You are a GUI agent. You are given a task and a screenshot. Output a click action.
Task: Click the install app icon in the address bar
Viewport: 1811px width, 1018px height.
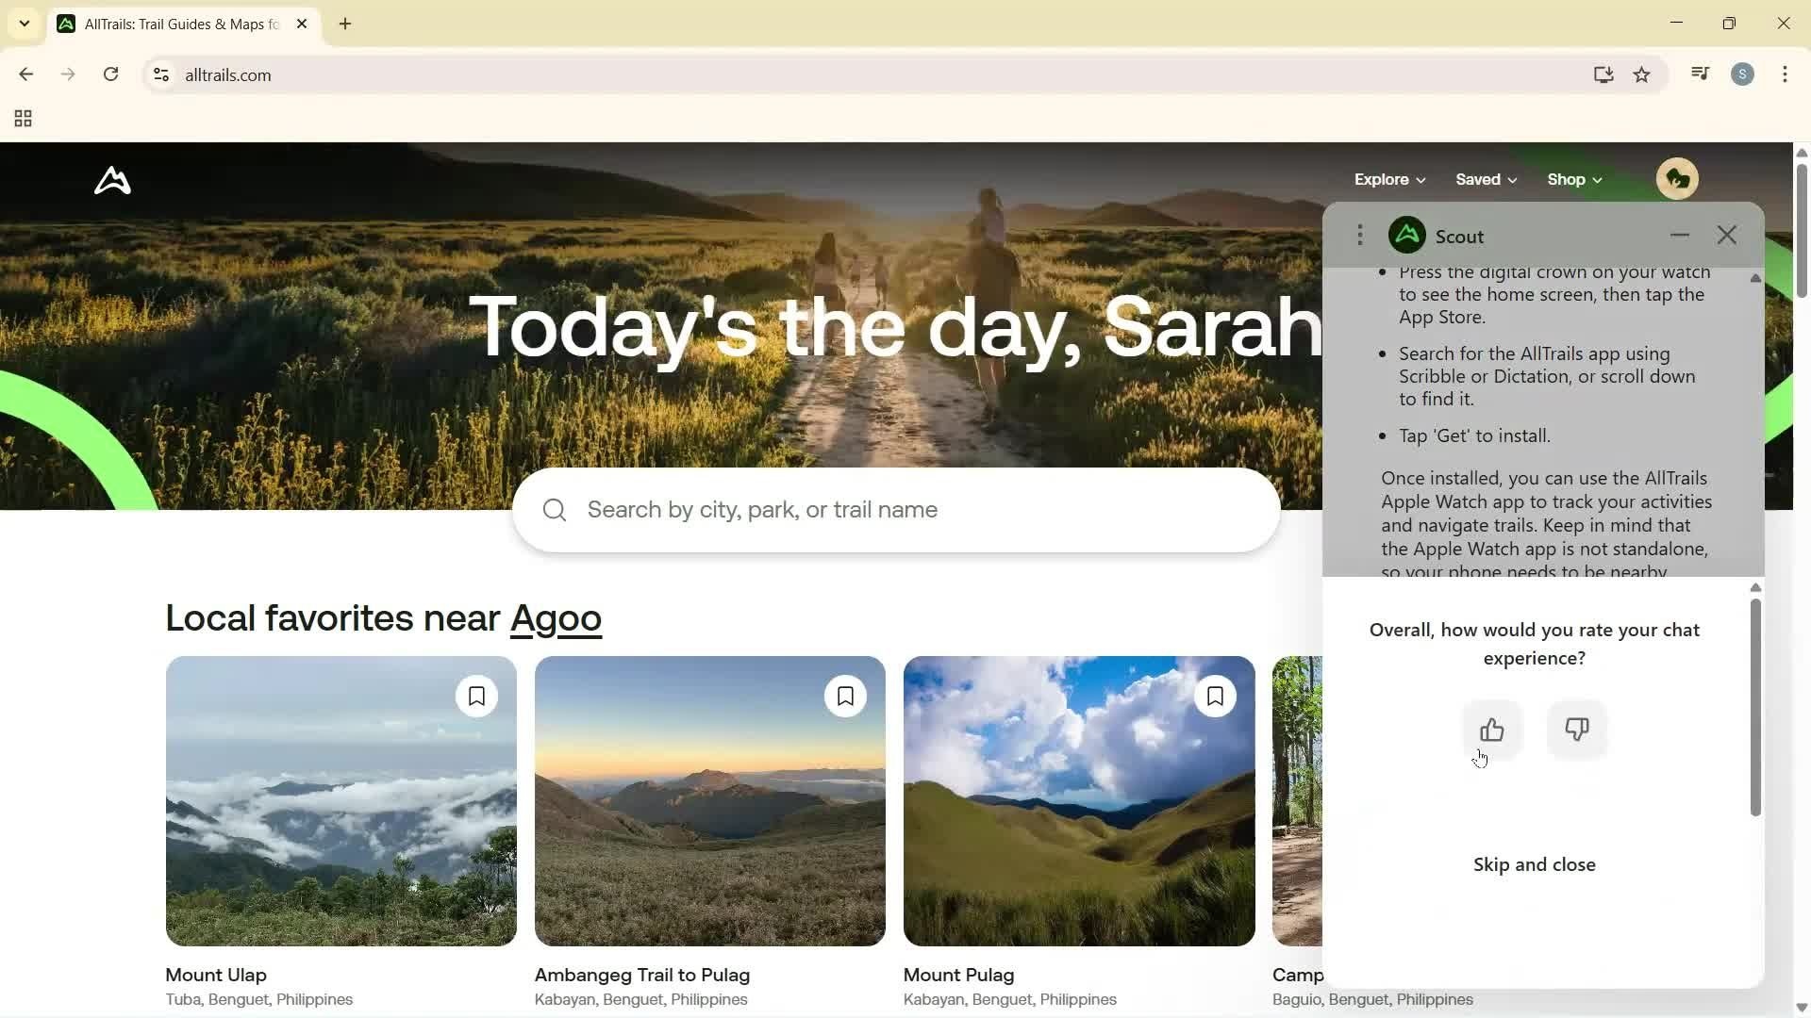[x=1603, y=74]
